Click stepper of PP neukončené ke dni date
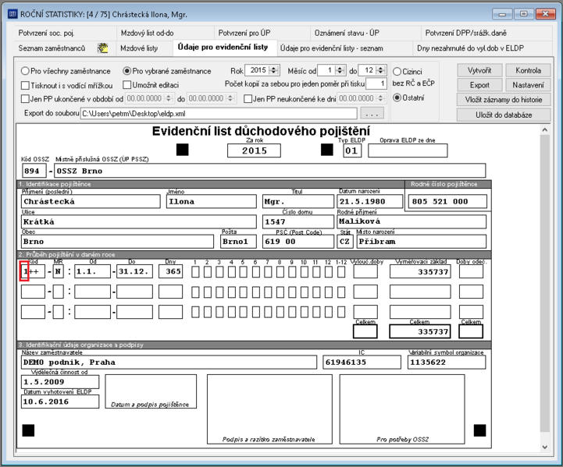Viewport: 563px width, 467px height. [381, 98]
